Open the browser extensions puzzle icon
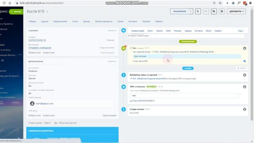 click(x=250, y=3)
